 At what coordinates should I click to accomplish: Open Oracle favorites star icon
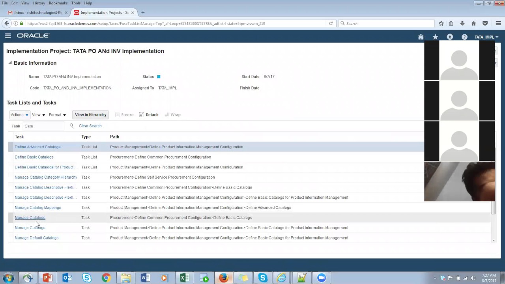435,37
